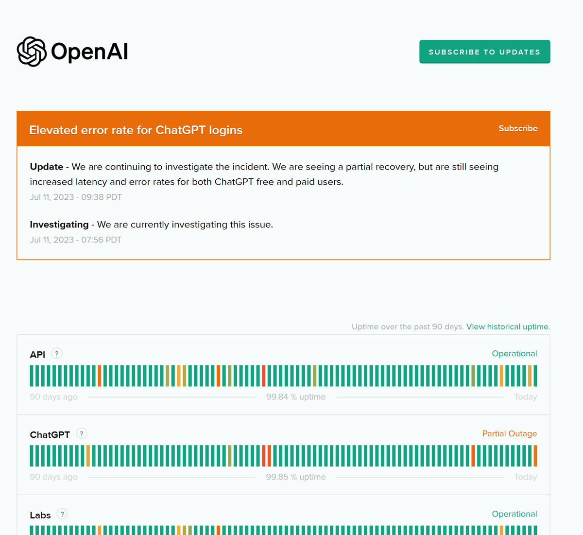Select the first orange bar in API uptime
The height and width of the screenshot is (535, 583).
point(100,376)
